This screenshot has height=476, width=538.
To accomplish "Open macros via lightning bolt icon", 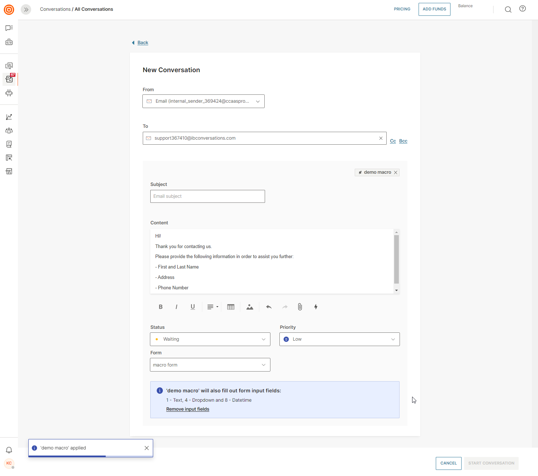I will click(316, 307).
